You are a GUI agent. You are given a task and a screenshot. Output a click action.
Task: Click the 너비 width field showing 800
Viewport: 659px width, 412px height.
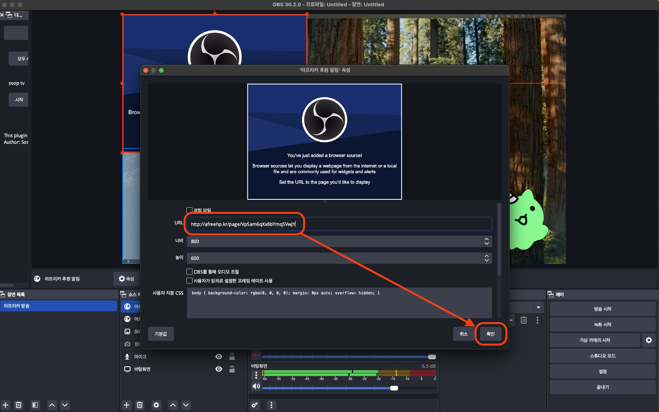(x=334, y=241)
